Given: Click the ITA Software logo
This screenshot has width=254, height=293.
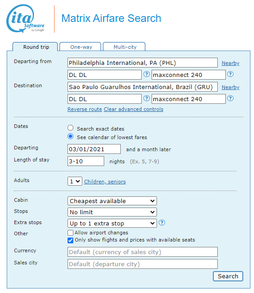Looking at the screenshot, I should pyautogui.click(x=25, y=18).
